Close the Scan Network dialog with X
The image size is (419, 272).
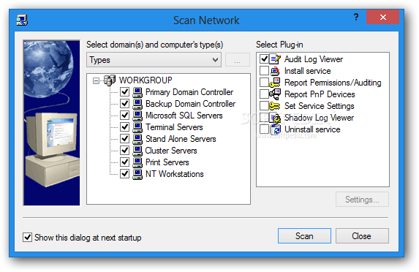(x=383, y=17)
